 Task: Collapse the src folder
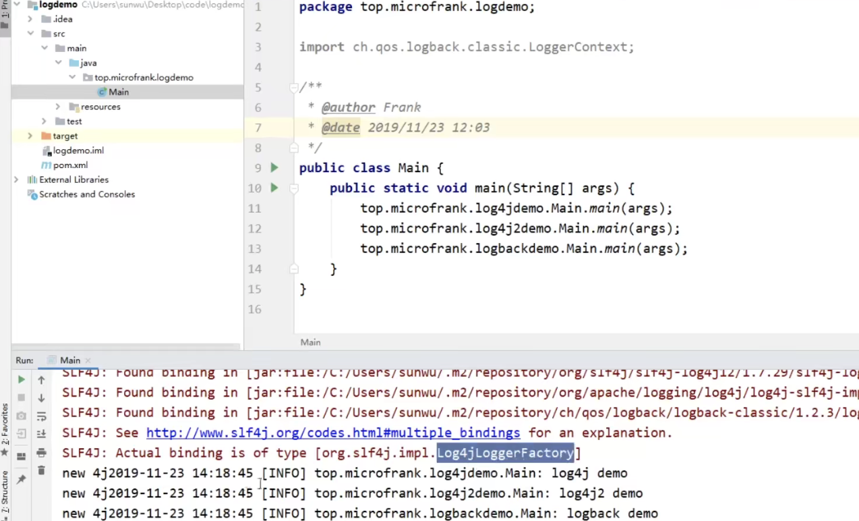(30, 34)
